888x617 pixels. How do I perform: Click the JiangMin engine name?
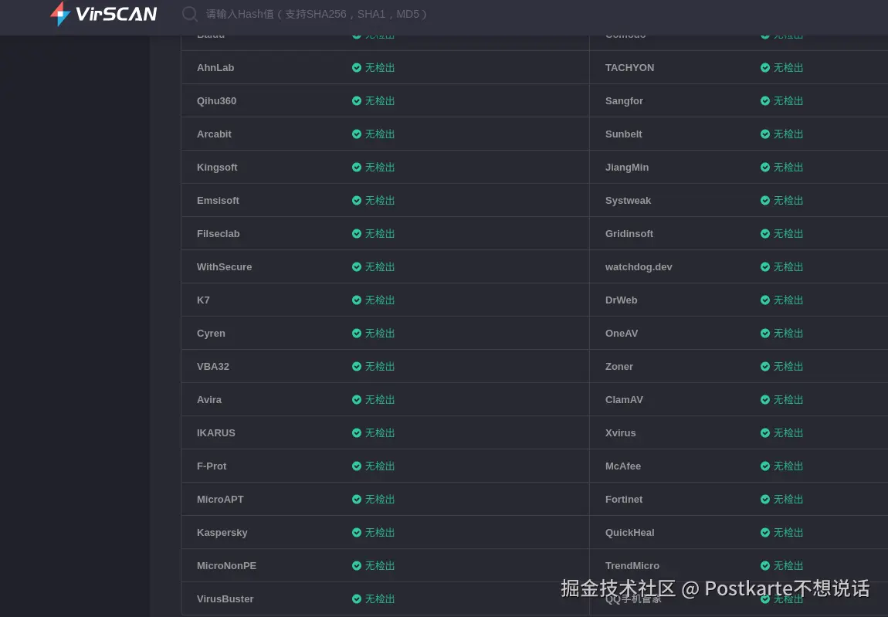(x=627, y=167)
